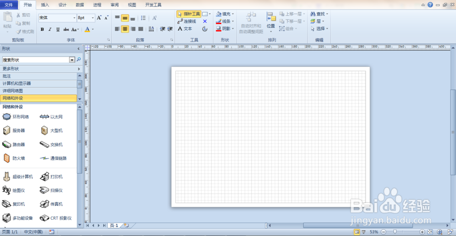Open the File (文件) tab
456x236 pixels.
point(9,5)
